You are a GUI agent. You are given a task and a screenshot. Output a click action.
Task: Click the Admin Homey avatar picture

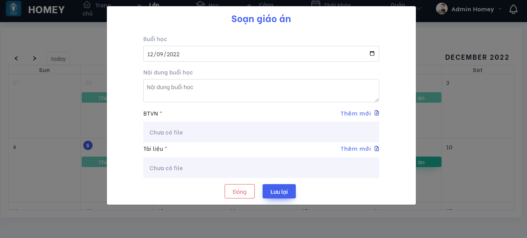[x=441, y=9]
